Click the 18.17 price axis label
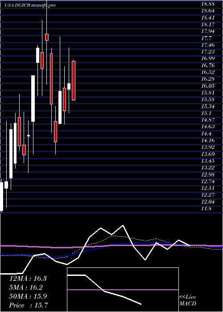 tap(208, 25)
